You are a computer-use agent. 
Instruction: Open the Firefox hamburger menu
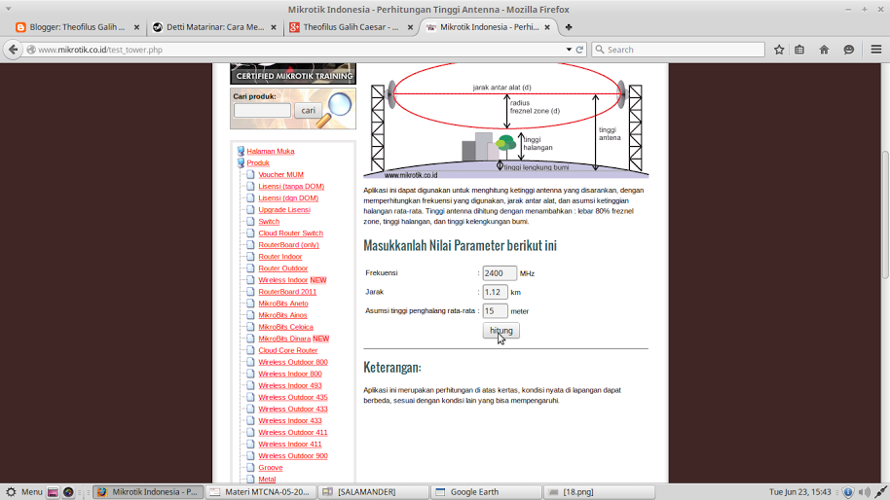click(x=876, y=50)
